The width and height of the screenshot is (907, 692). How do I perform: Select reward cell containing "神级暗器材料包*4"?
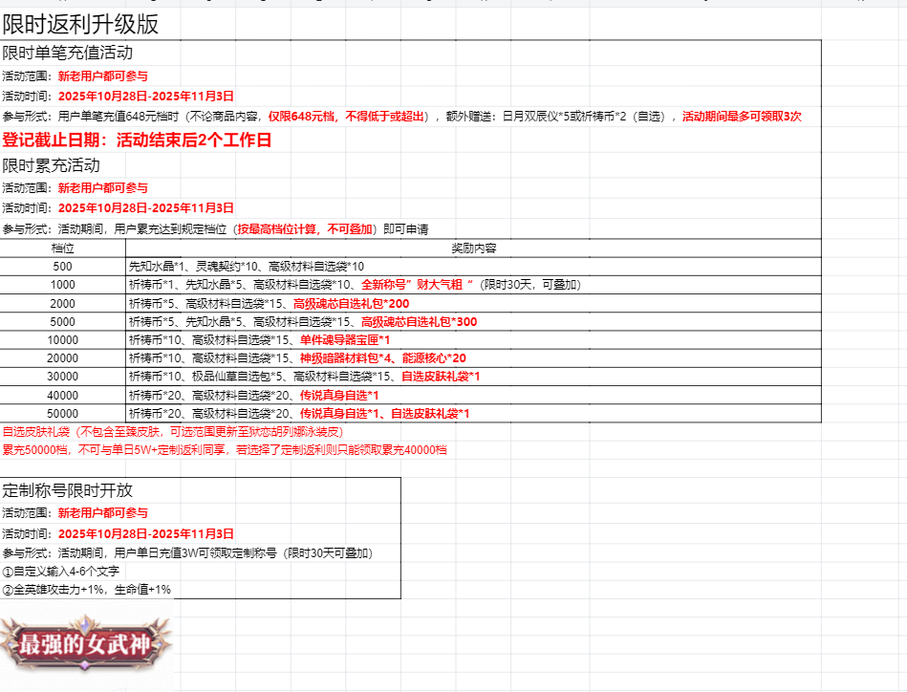click(x=297, y=358)
